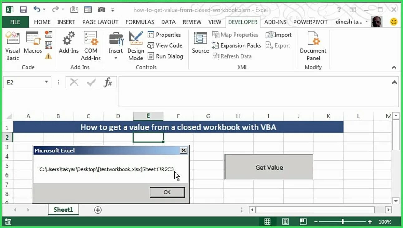Screen dimensions: 403x228
Task: Toggle Use Relative References icon
Action: coord(48,45)
